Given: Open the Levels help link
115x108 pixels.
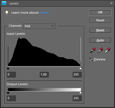Looking at the screenshot, I should (44, 13).
